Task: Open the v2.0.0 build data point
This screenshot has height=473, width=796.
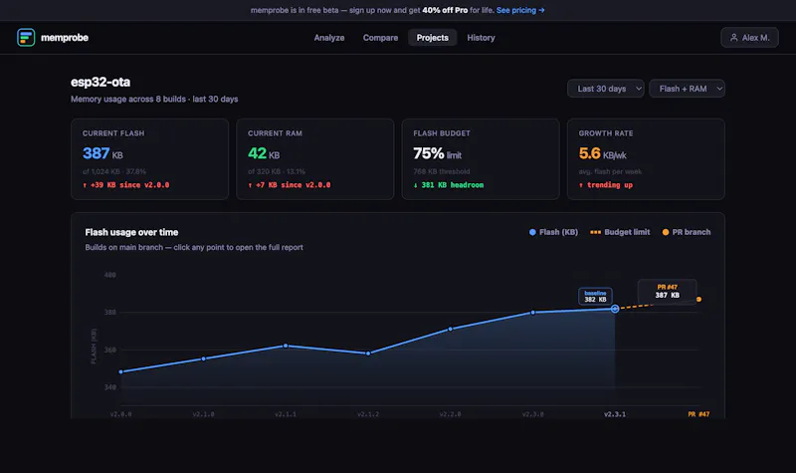Action: click(x=120, y=371)
